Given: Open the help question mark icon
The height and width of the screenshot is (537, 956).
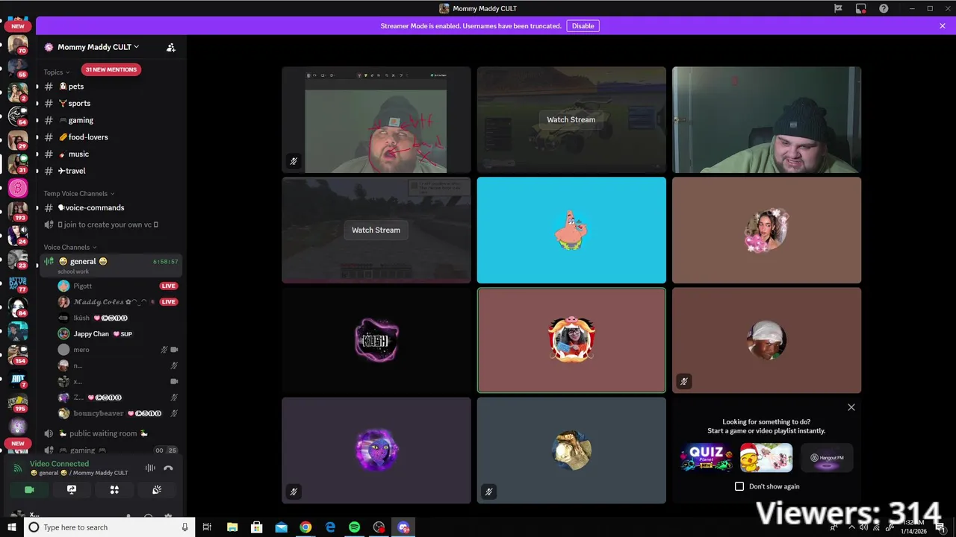Looking at the screenshot, I should (x=884, y=8).
